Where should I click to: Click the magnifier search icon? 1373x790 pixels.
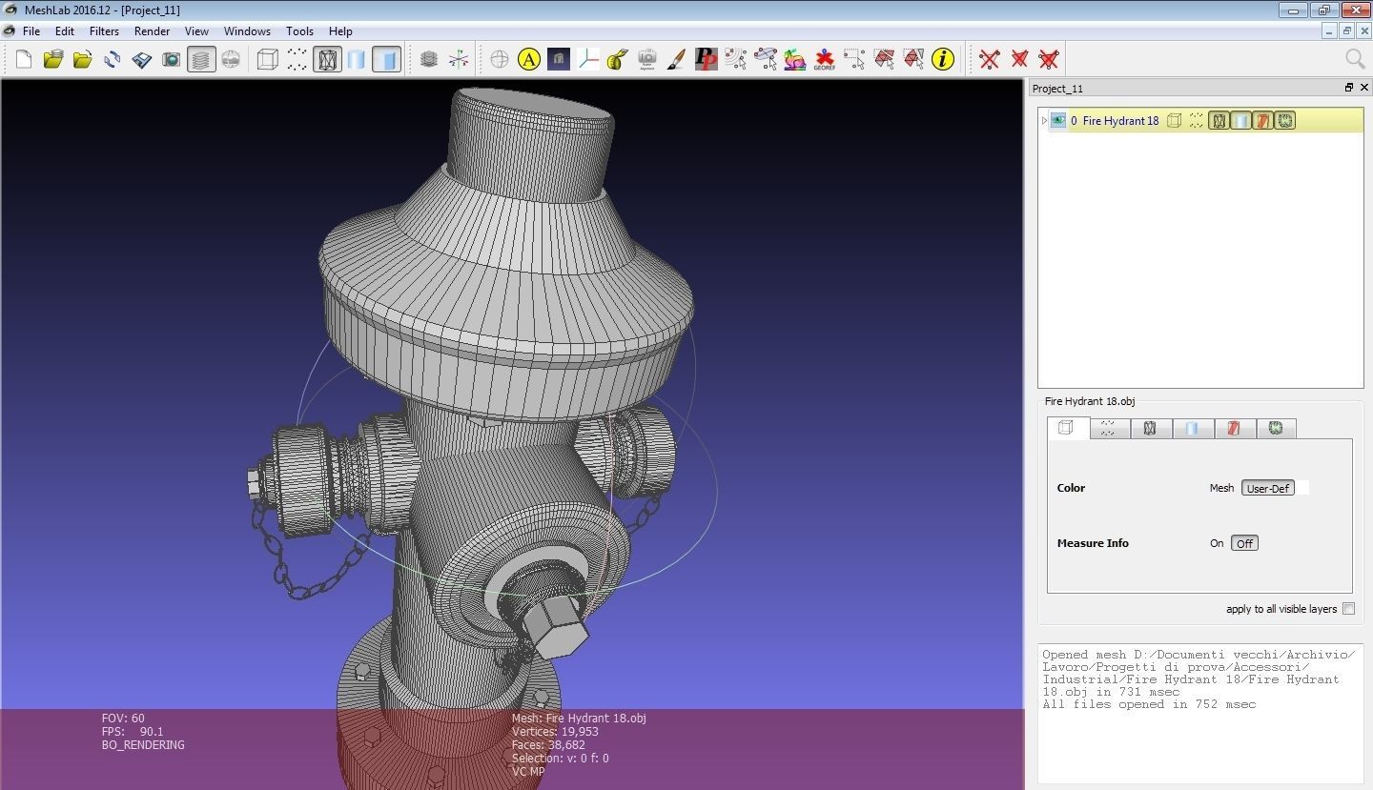coord(1354,59)
